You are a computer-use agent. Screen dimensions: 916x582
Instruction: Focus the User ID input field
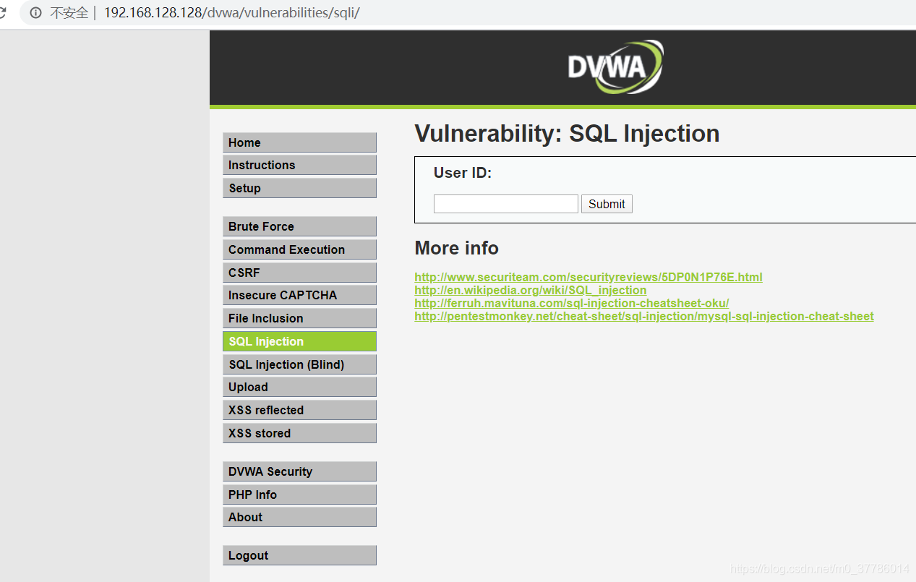click(506, 204)
